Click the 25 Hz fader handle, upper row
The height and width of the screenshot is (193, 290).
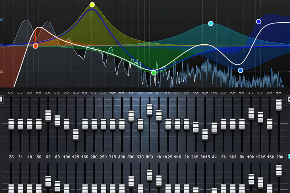[11, 124]
